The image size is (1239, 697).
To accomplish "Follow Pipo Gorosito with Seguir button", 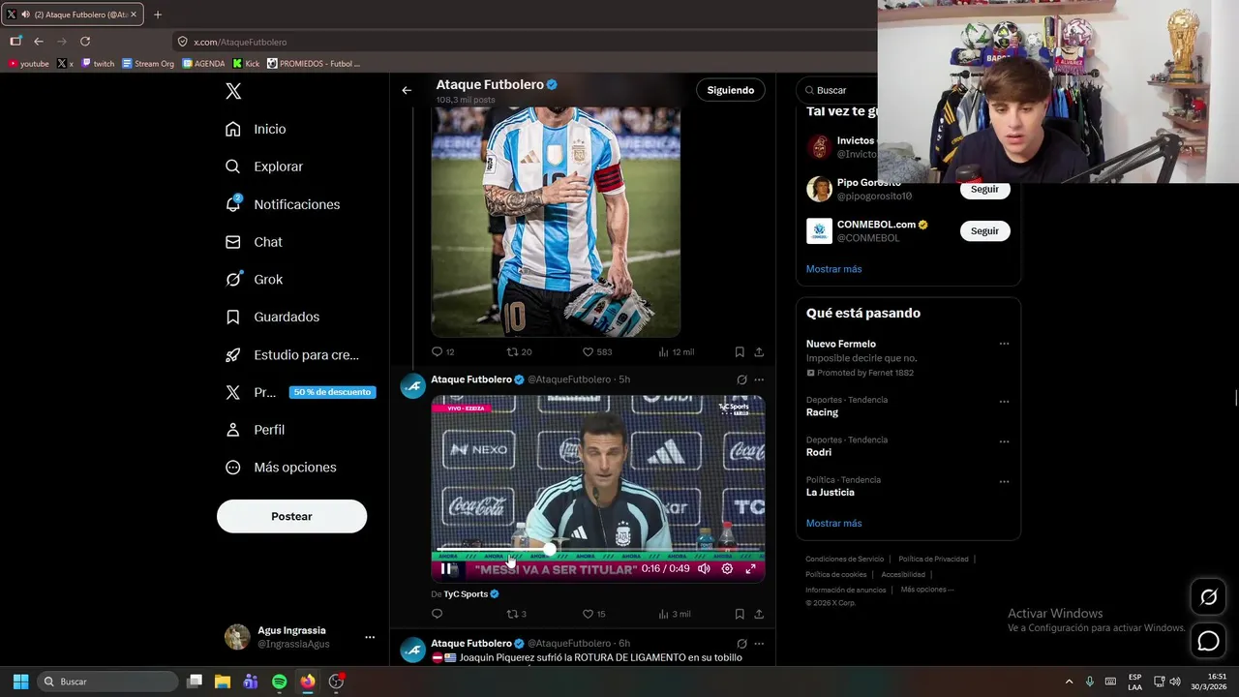I will [984, 189].
